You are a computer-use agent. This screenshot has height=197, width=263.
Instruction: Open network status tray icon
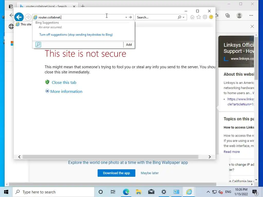point(214,192)
